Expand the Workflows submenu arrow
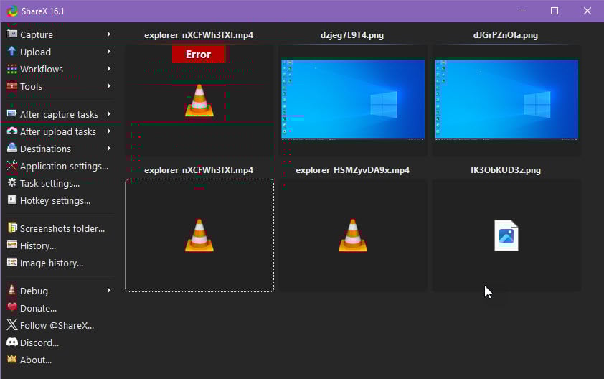 coord(109,69)
